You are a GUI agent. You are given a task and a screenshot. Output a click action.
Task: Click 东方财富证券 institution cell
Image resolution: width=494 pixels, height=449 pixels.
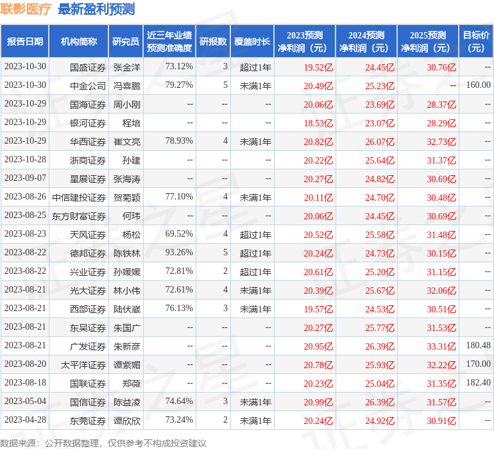[79, 216]
